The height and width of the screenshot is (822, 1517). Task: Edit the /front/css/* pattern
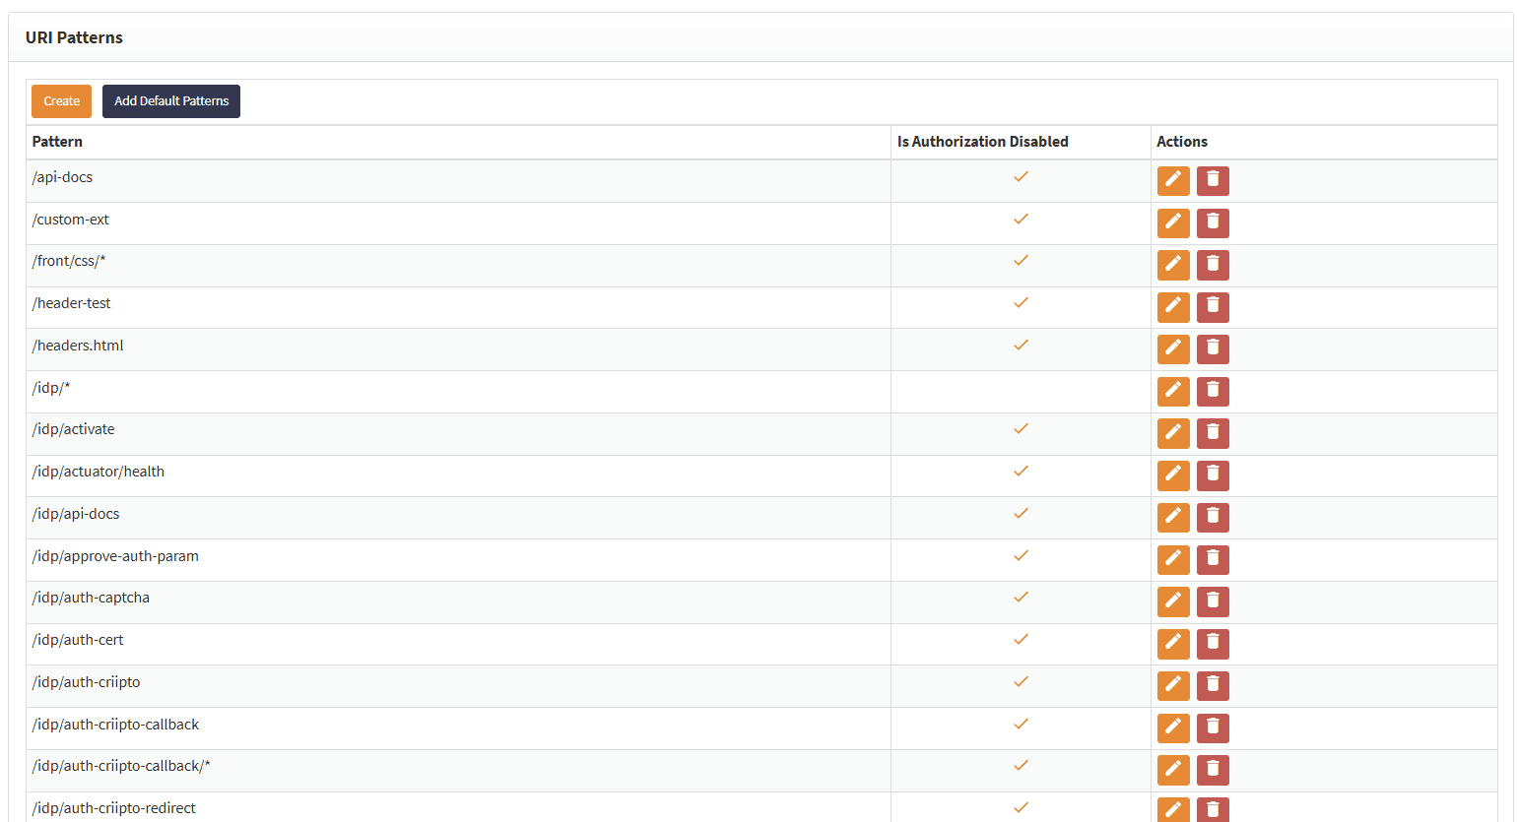tap(1173, 265)
